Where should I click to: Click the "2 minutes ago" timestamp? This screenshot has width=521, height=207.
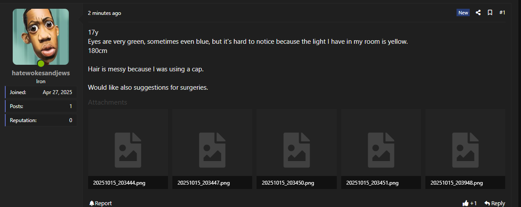104,13
